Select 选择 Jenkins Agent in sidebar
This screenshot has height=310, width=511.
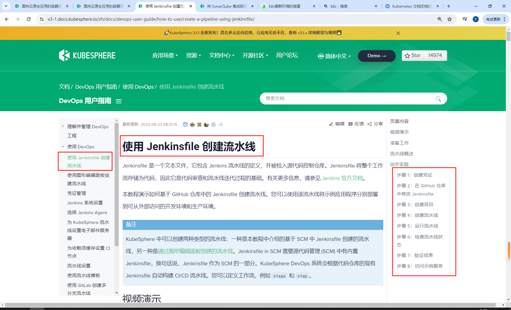(x=87, y=213)
